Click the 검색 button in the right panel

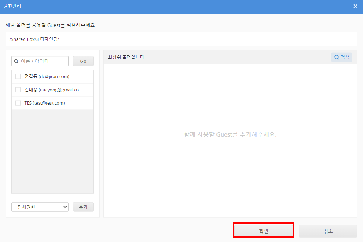click(x=342, y=57)
